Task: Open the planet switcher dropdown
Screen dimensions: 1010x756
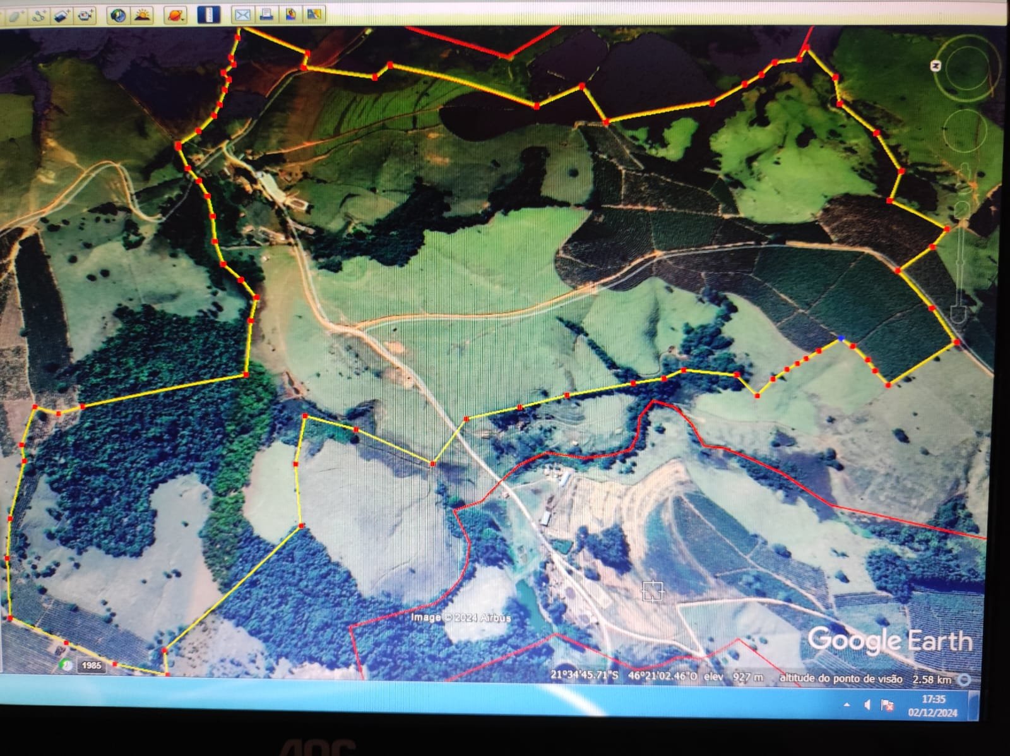Action: [x=175, y=15]
